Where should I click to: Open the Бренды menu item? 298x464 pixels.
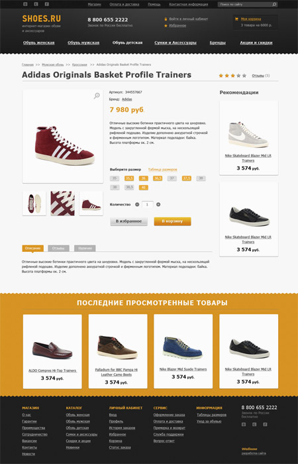coord(218,43)
